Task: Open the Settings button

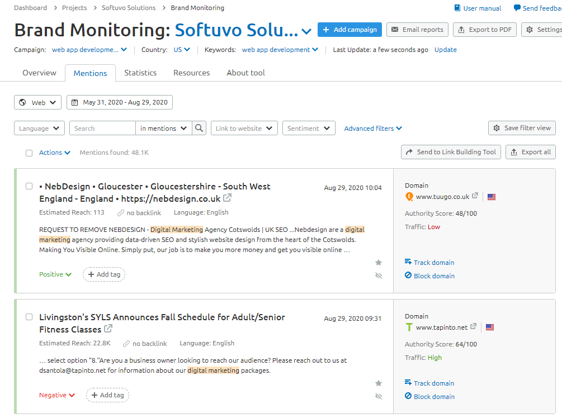Action: point(542,30)
